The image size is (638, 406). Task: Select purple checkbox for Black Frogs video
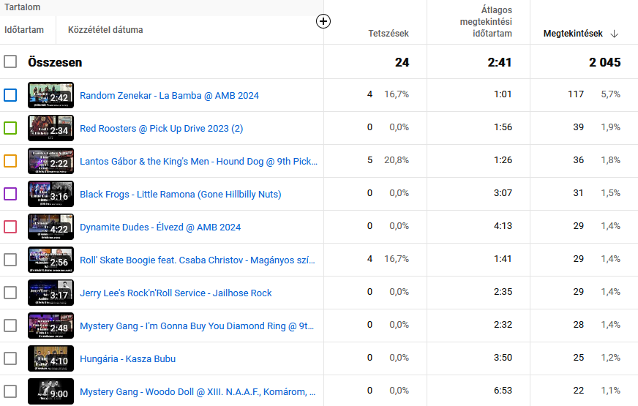click(10, 194)
